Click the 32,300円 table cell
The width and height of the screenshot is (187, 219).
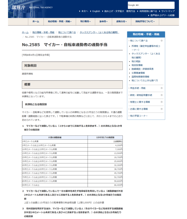point(105,165)
